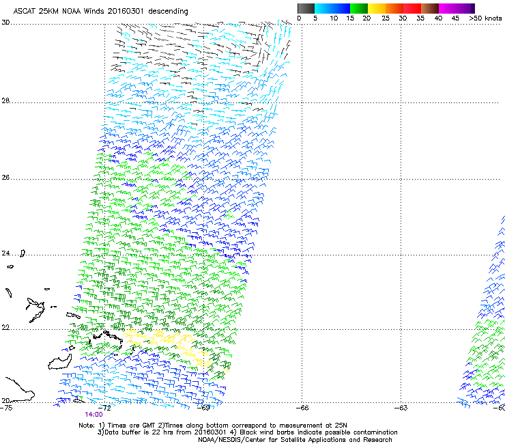Click the legend label '10'
The height and width of the screenshot is (444, 505).
334,18
